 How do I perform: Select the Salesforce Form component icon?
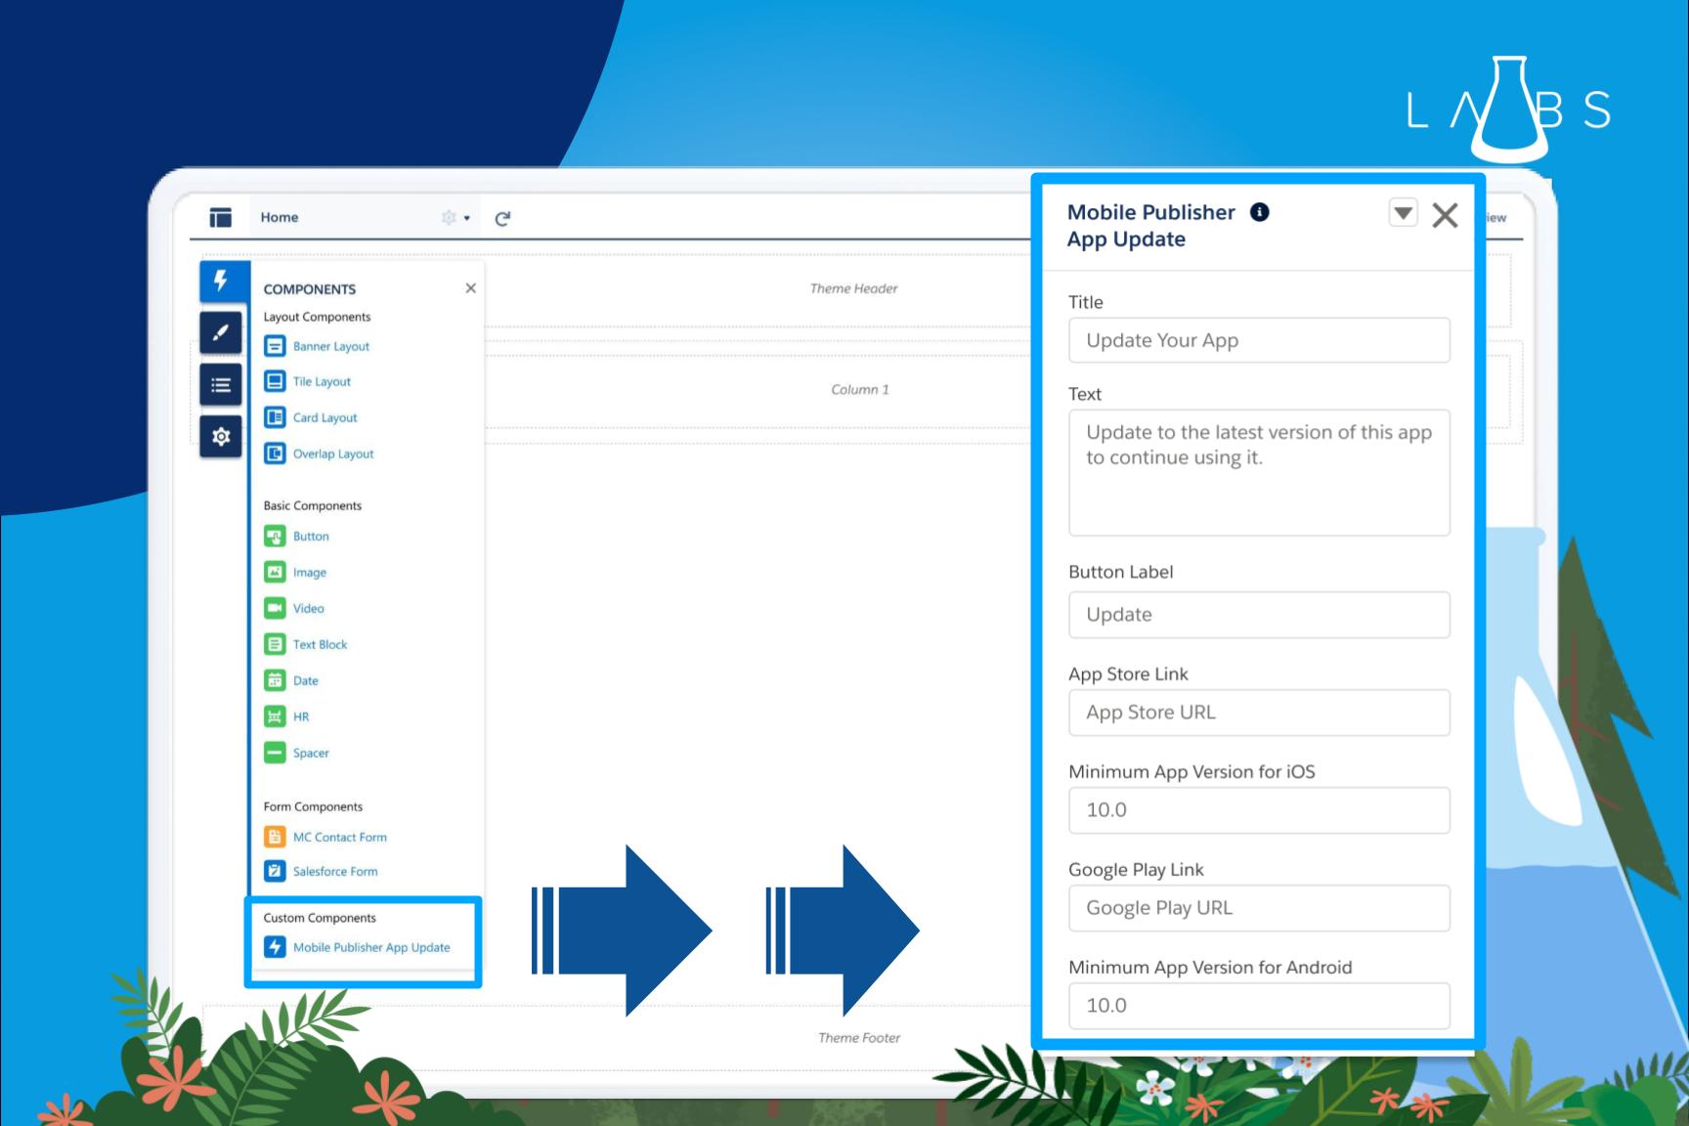tap(275, 871)
